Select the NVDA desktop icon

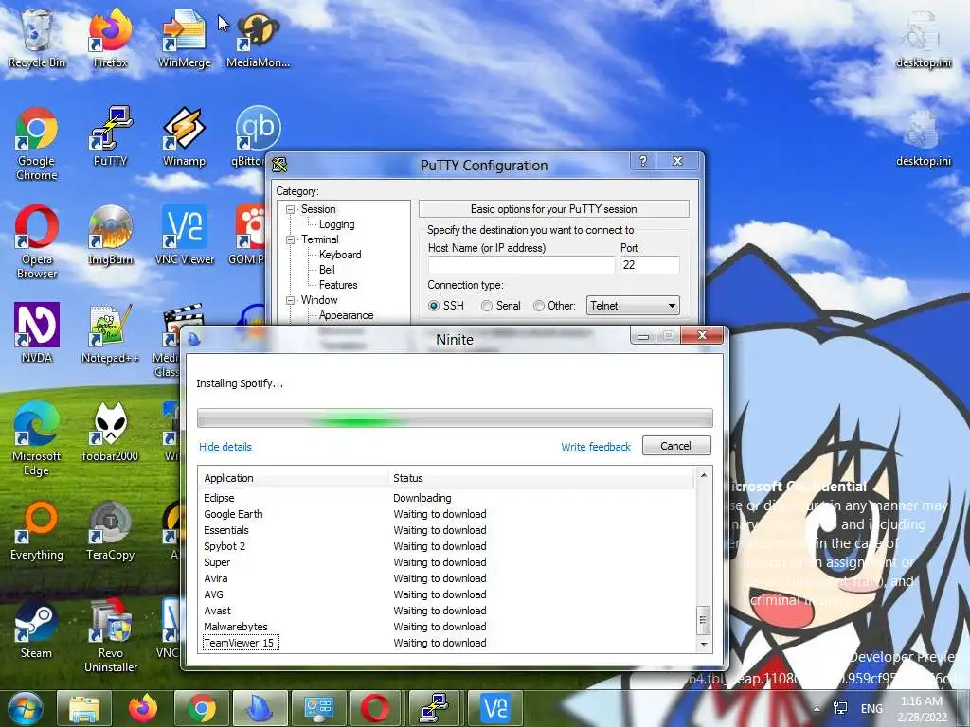(37, 332)
